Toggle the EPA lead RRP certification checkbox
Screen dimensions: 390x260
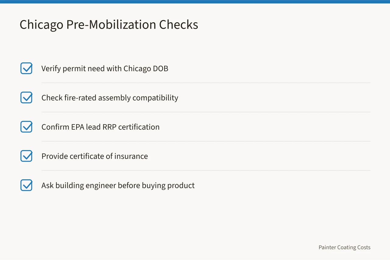27,127
